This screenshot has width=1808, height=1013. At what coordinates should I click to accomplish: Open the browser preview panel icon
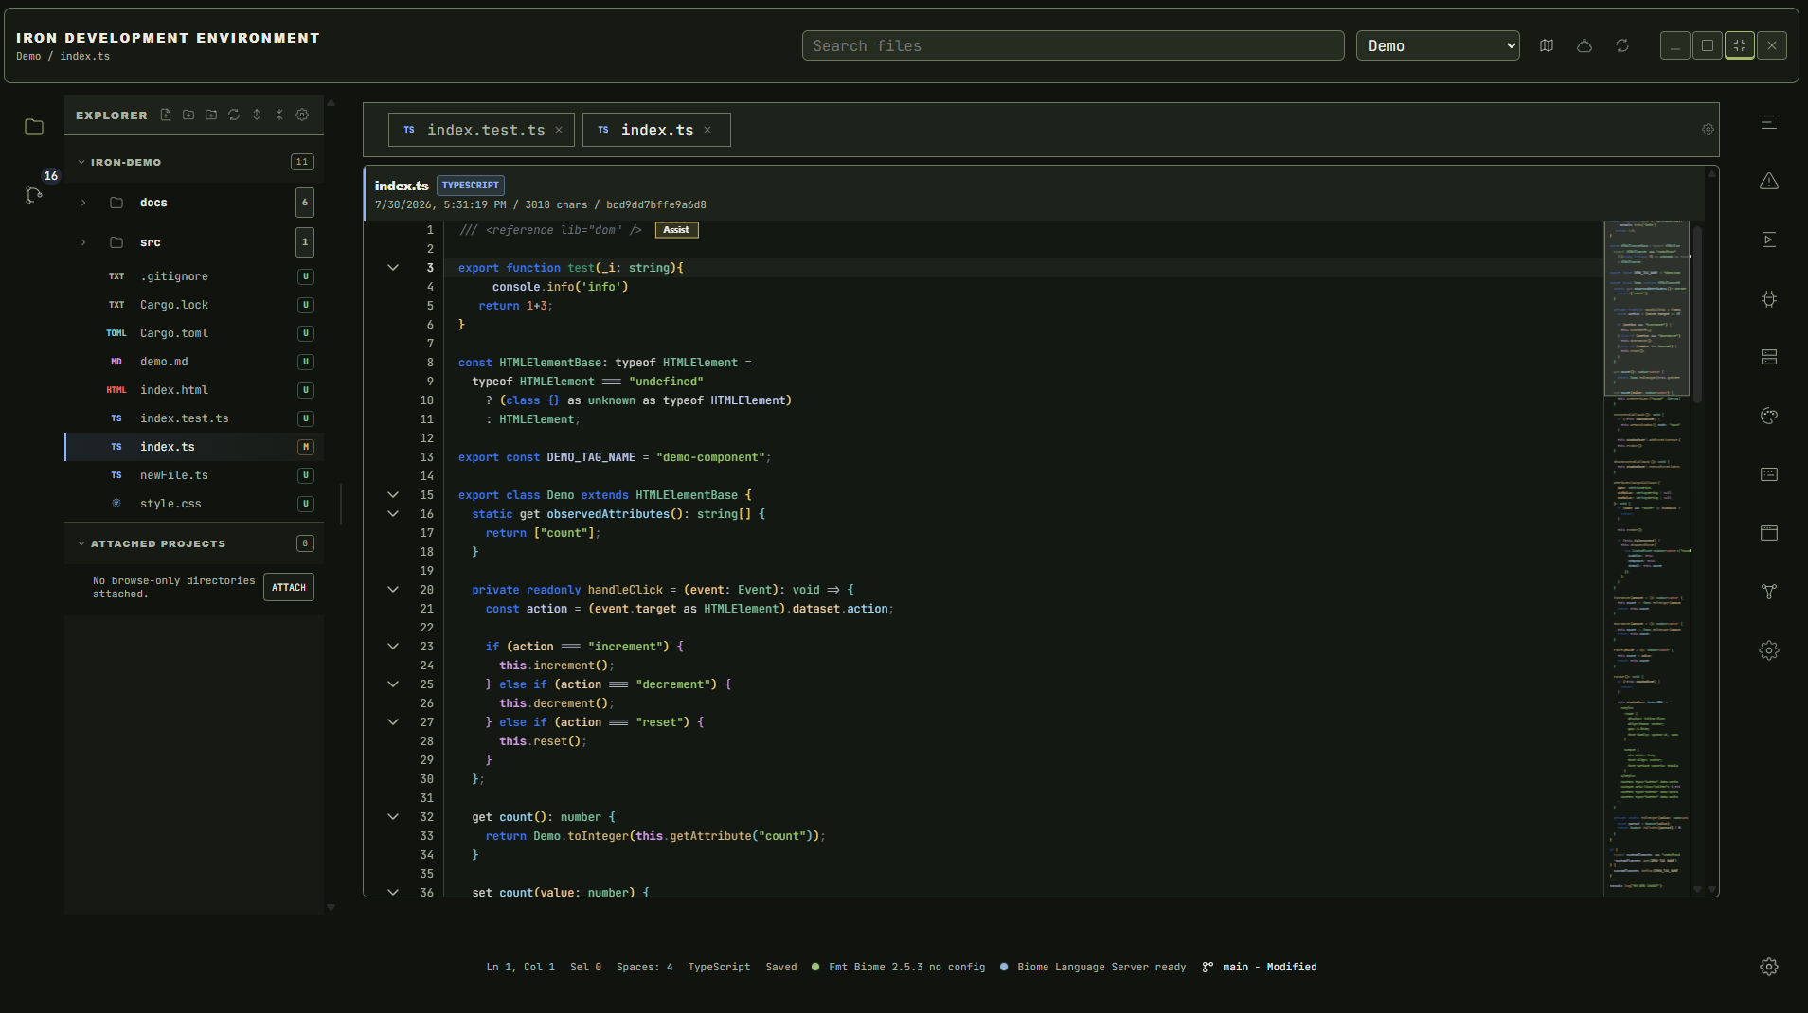pyautogui.click(x=1769, y=533)
